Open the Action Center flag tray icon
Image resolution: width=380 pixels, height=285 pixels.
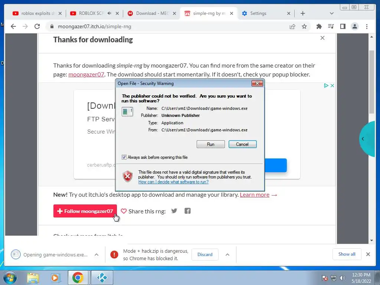pyautogui.click(x=324, y=278)
